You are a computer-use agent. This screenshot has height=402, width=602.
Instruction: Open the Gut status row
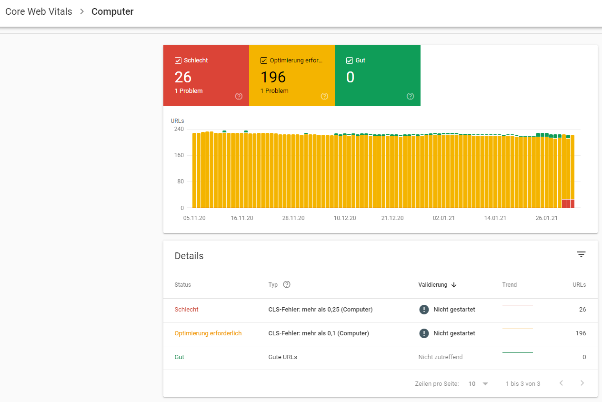tap(380, 357)
